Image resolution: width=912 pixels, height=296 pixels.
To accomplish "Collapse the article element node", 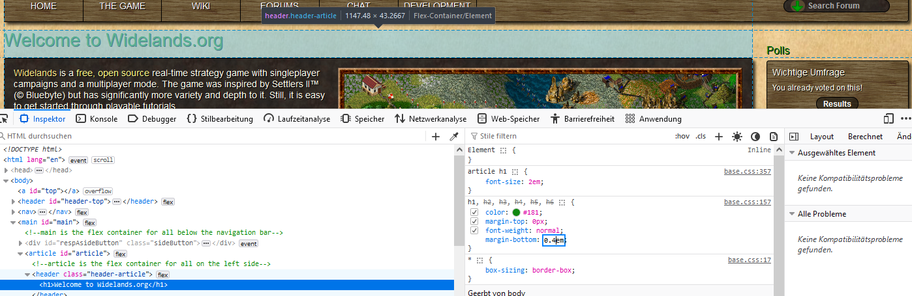I will coord(20,254).
